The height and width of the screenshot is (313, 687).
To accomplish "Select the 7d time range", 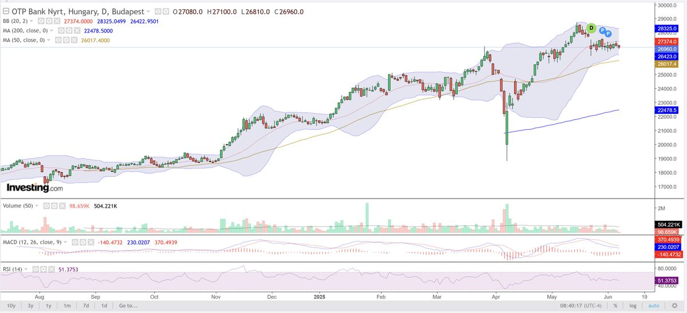I will coord(85,306).
